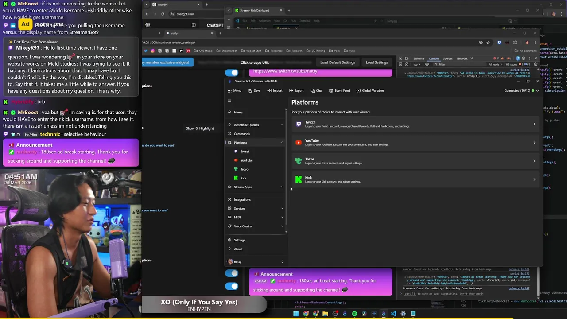The height and width of the screenshot is (319, 567).
Task: Open Integrations in the sidebar
Action: tap(256, 199)
